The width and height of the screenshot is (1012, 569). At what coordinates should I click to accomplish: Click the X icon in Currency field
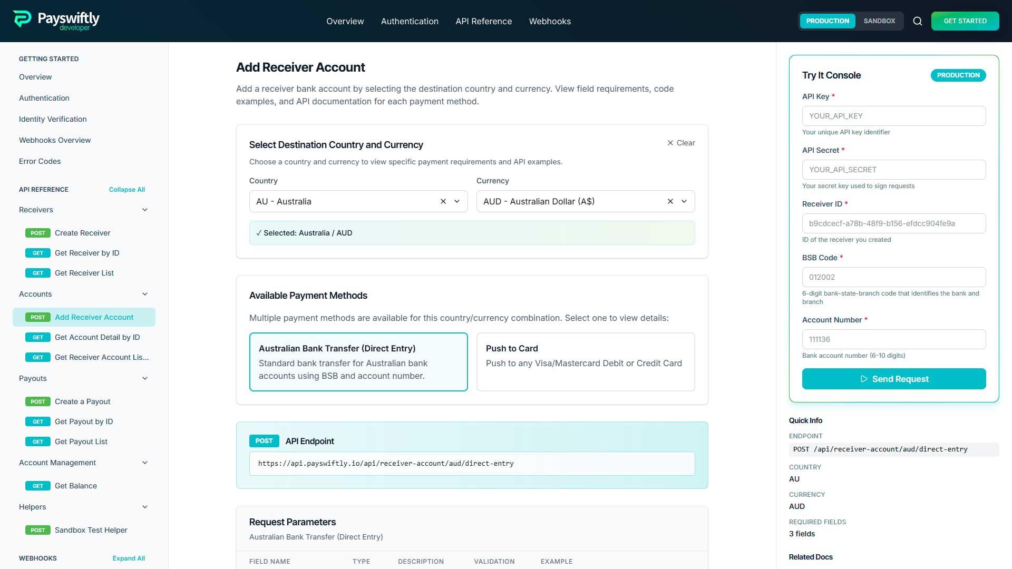[x=670, y=201]
